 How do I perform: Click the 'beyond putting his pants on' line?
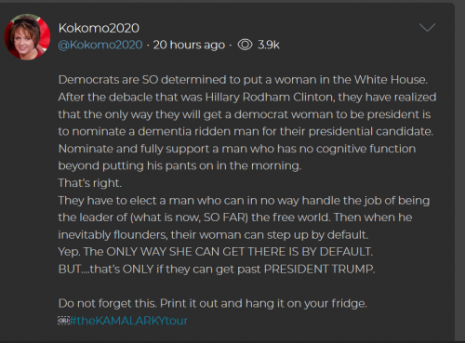pyautogui.click(x=179, y=165)
